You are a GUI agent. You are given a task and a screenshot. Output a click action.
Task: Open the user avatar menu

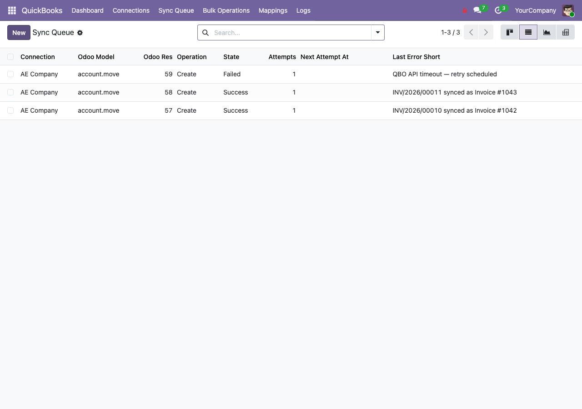click(x=568, y=10)
